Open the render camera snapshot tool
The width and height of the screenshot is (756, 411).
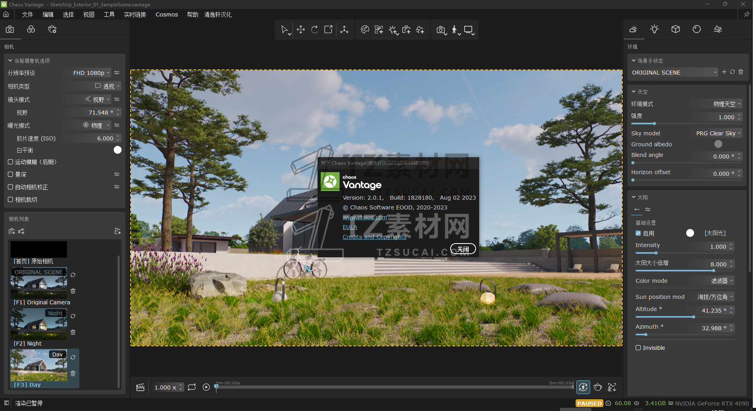(441, 30)
